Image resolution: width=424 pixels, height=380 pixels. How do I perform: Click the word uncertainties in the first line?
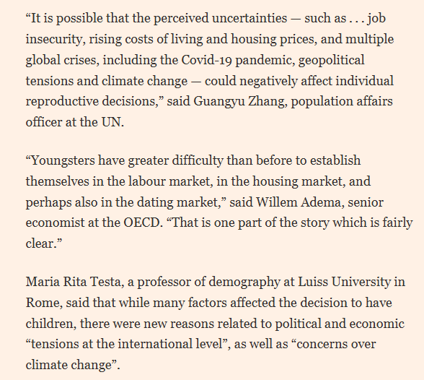tap(249, 18)
